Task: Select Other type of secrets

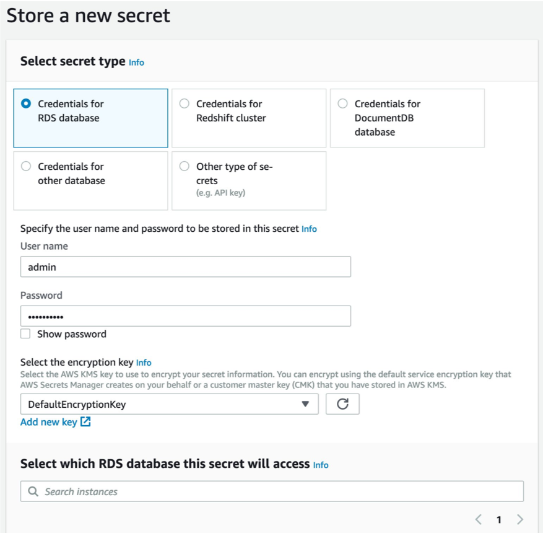Action: 183,166
